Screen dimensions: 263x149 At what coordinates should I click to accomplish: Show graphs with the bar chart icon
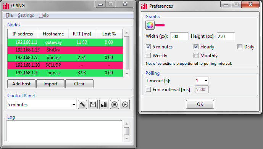104,104
